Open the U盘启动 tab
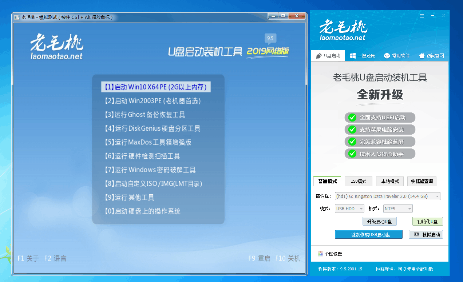The height and width of the screenshot is (282, 463). tap(328, 56)
